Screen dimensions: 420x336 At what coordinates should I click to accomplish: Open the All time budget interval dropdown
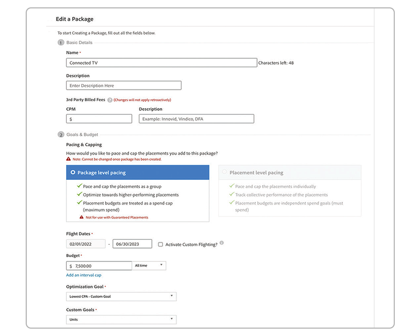coord(149,265)
